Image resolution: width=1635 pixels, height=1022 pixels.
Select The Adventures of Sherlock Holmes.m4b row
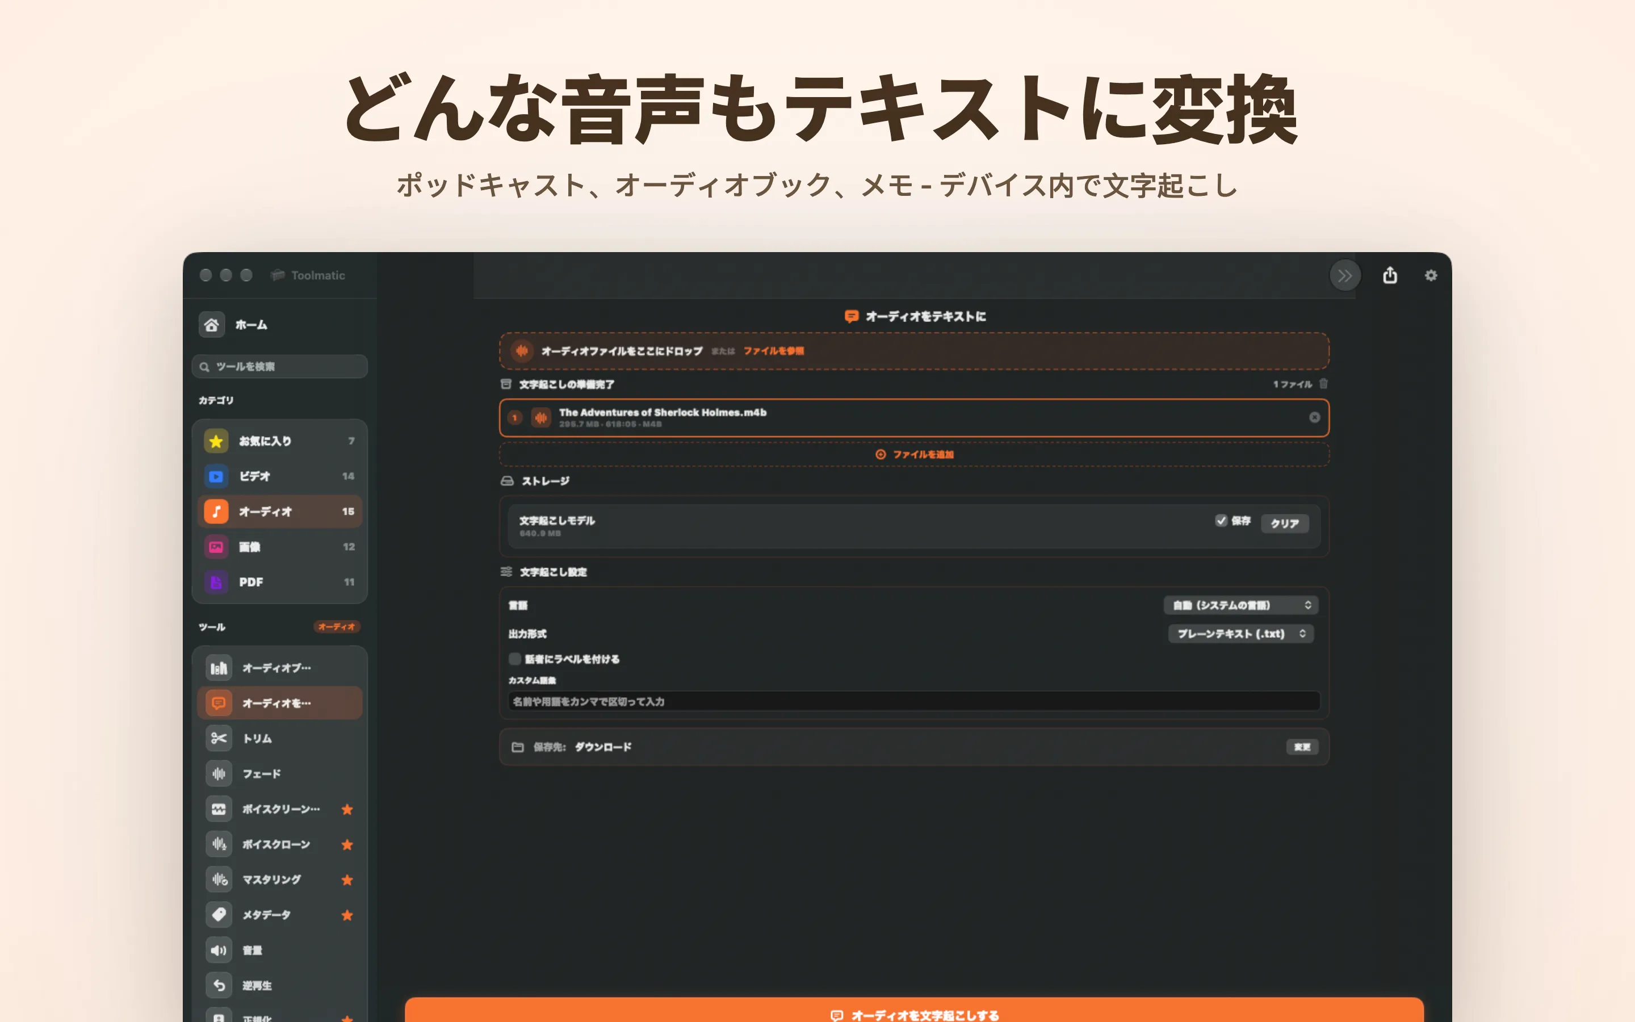click(914, 418)
